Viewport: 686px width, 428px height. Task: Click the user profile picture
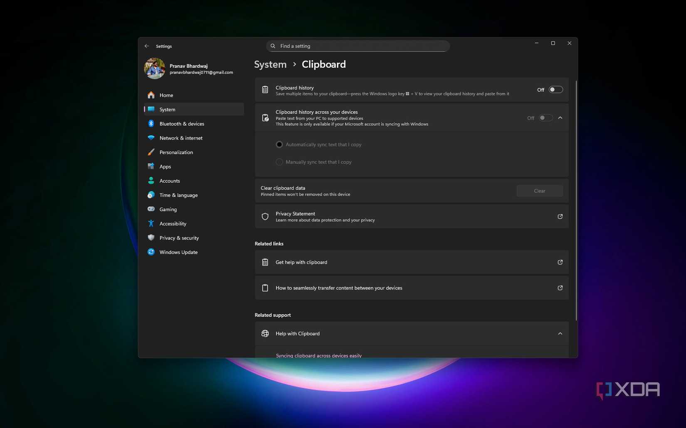tap(155, 68)
